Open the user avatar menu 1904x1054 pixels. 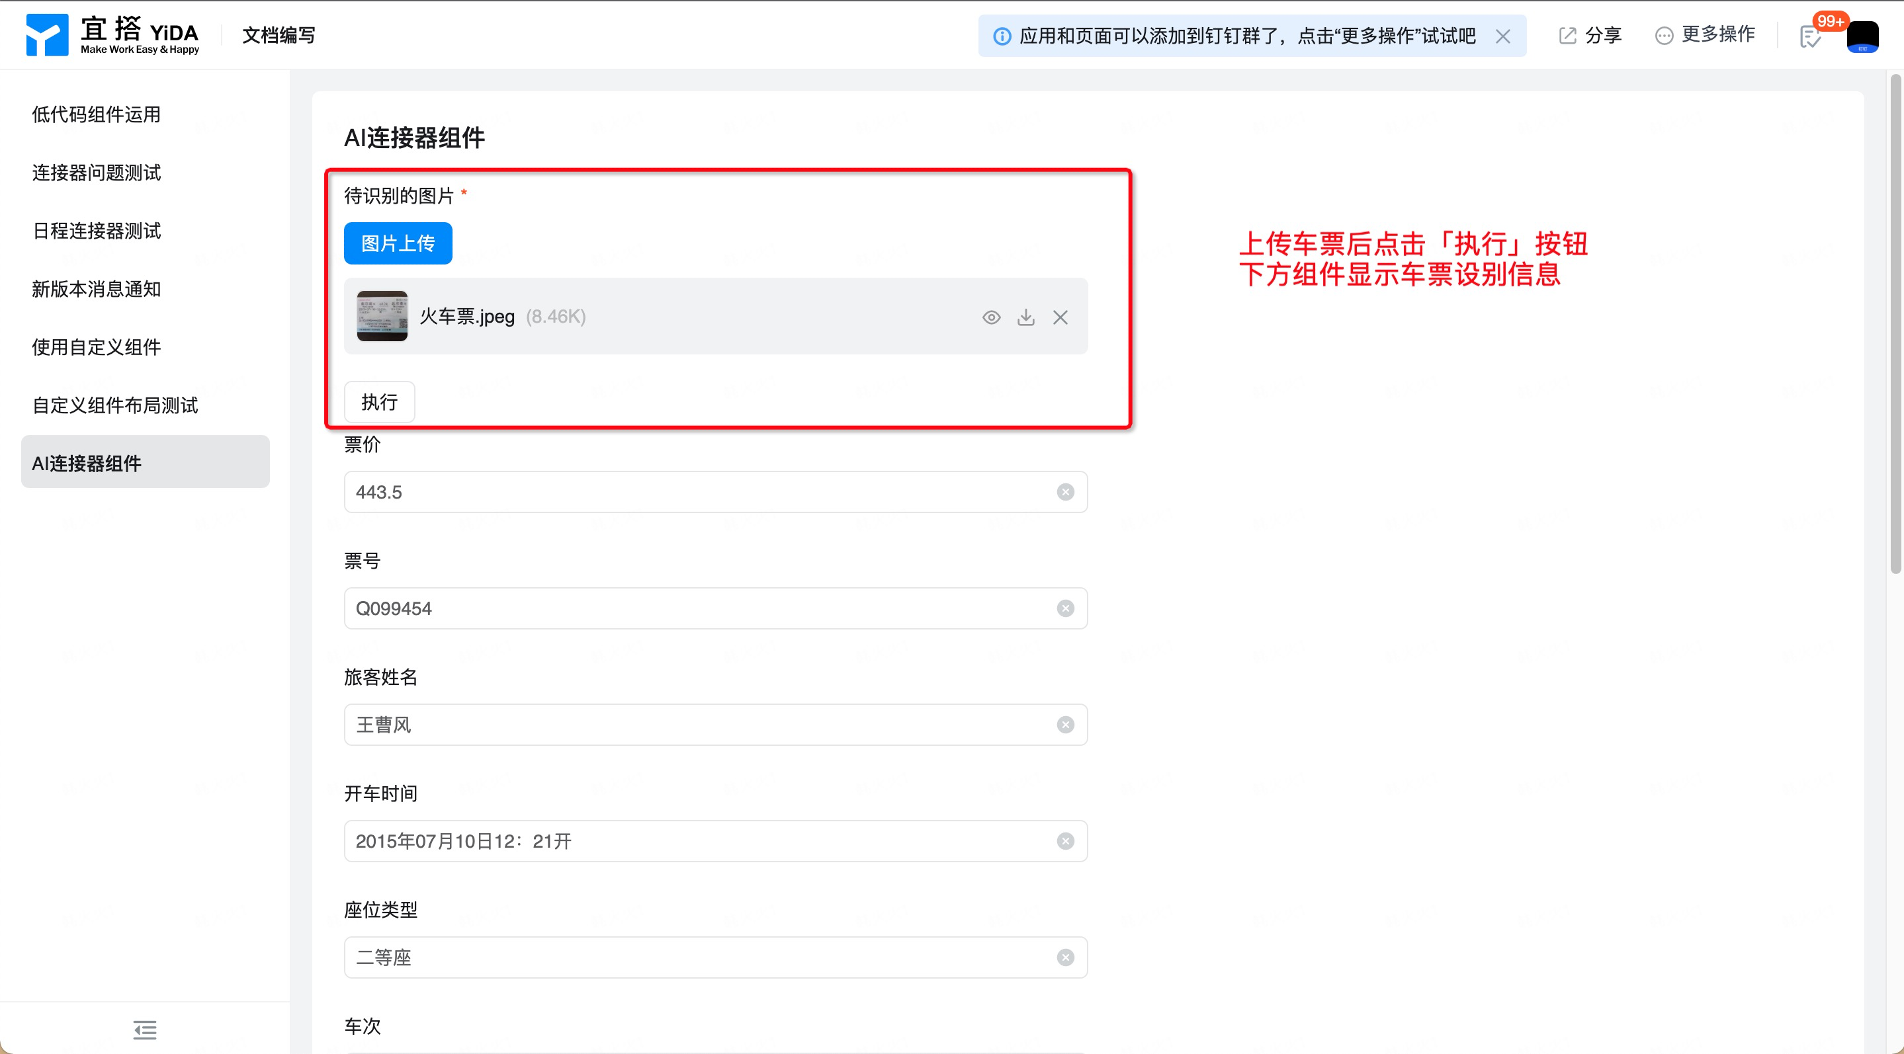tap(1862, 36)
